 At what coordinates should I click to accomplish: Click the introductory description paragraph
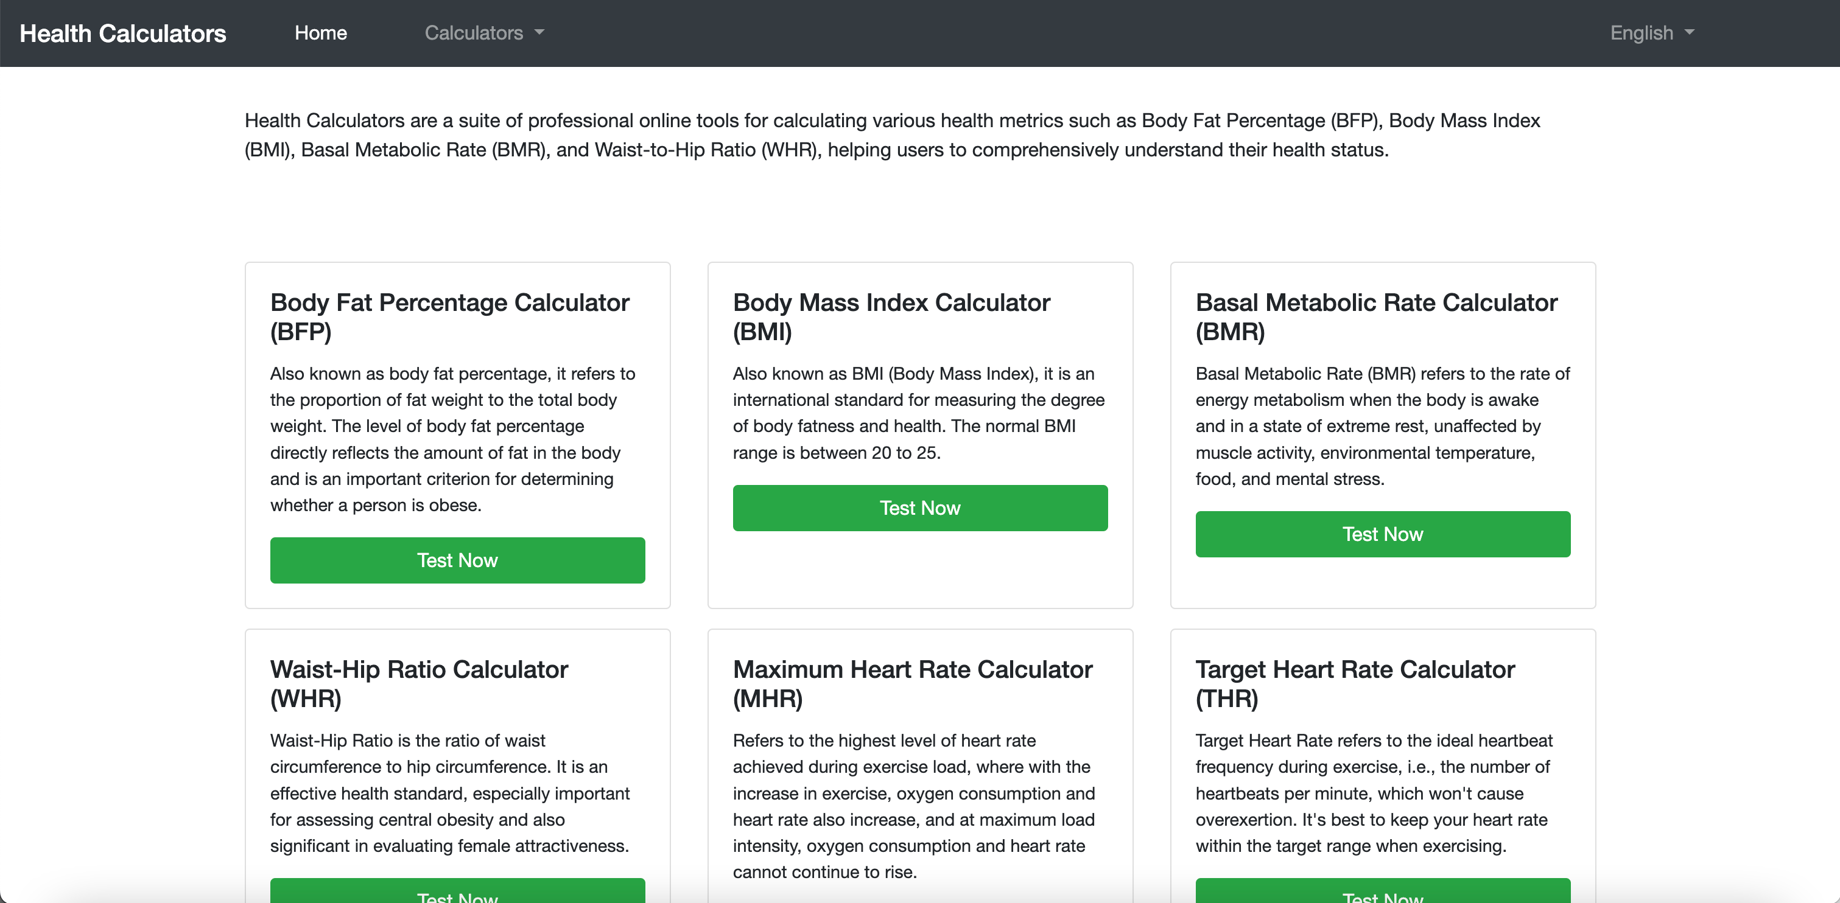point(892,136)
